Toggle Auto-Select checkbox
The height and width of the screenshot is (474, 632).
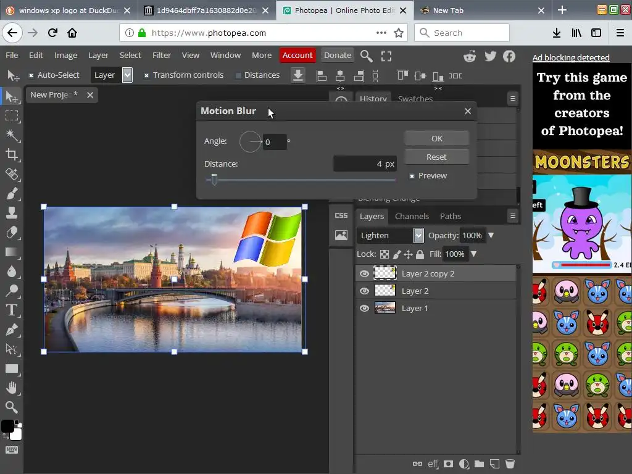(31, 75)
